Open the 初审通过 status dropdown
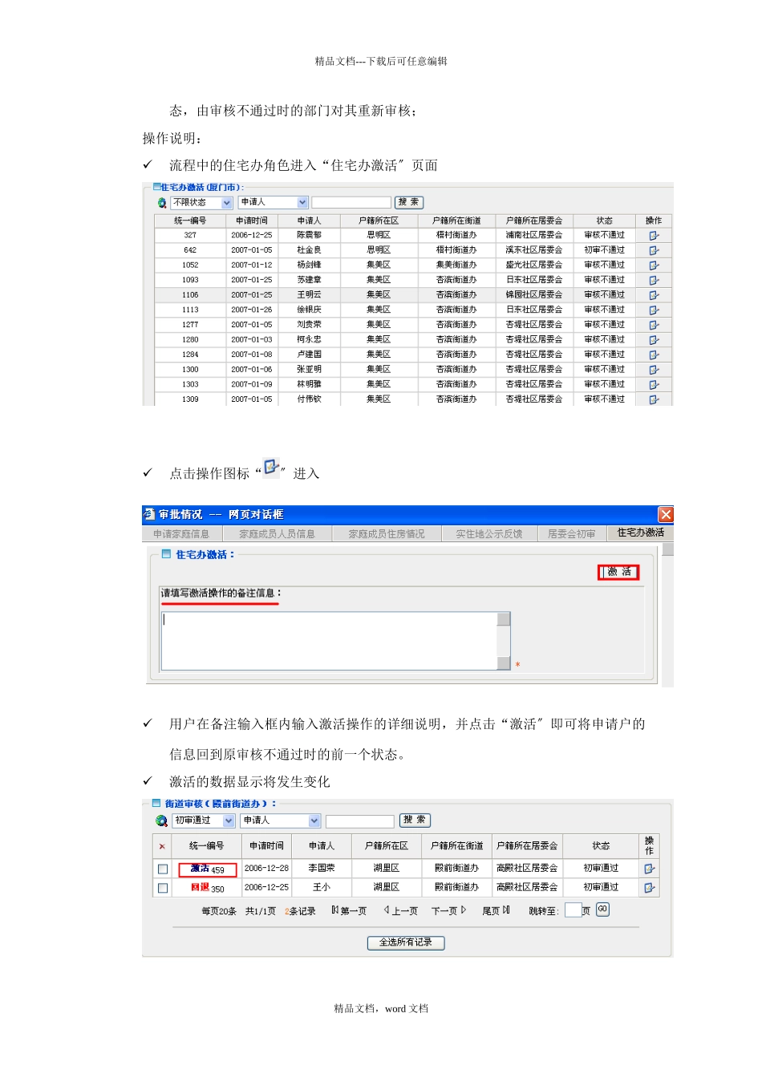This screenshot has width=762, height=1078. [x=204, y=821]
